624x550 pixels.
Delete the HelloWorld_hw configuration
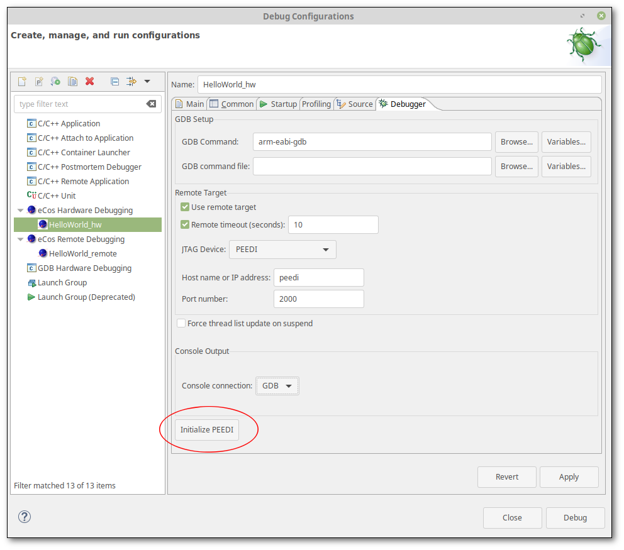(89, 81)
